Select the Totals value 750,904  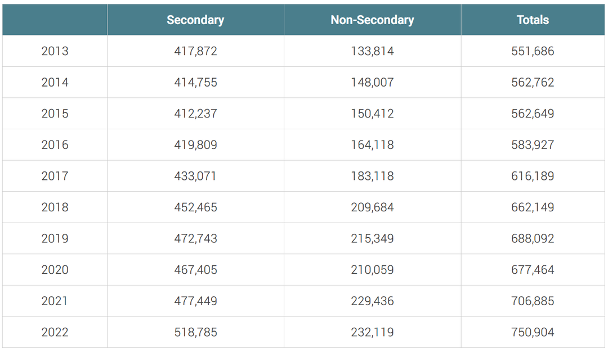pos(533,332)
